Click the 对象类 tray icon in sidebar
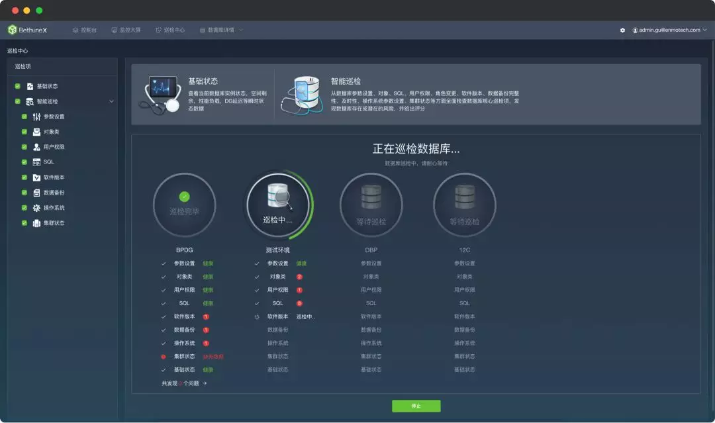715x423 pixels. click(x=36, y=132)
